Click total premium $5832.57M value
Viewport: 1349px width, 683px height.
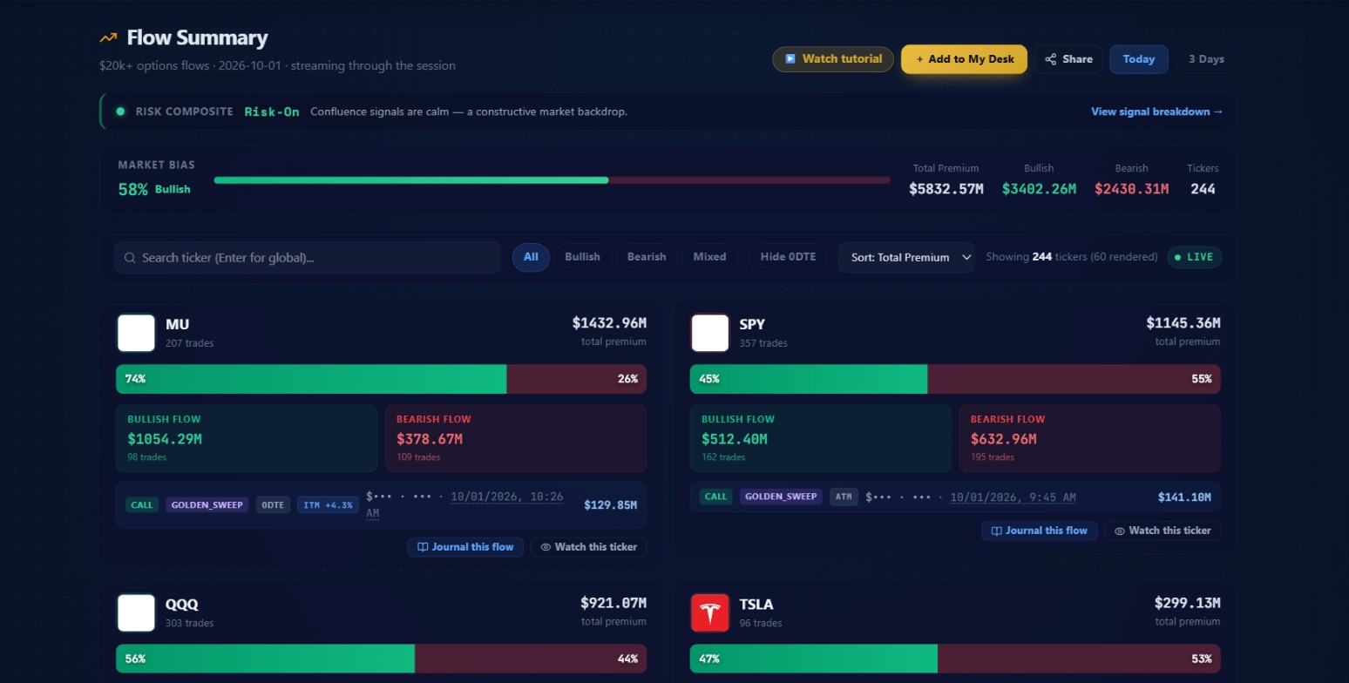click(x=946, y=189)
